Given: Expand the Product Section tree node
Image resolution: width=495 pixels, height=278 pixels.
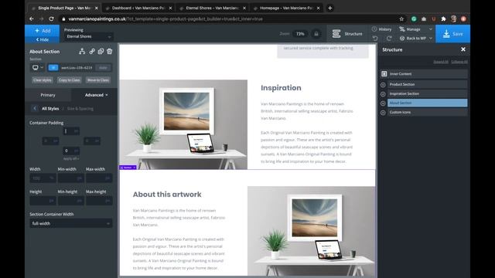Looking at the screenshot, I should [x=383, y=85].
